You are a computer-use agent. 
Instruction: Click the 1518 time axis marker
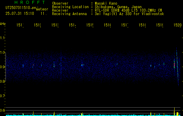pos(142,25)
